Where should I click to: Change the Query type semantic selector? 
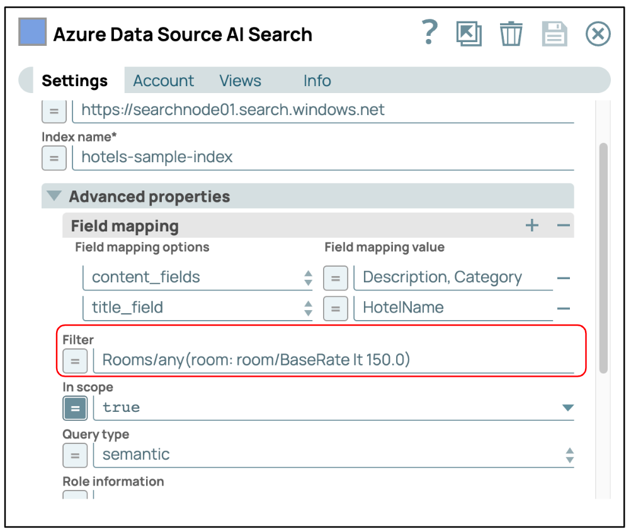point(569,455)
